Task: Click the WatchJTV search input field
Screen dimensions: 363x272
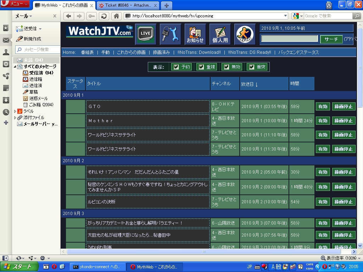Action: (x=290, y=39)
